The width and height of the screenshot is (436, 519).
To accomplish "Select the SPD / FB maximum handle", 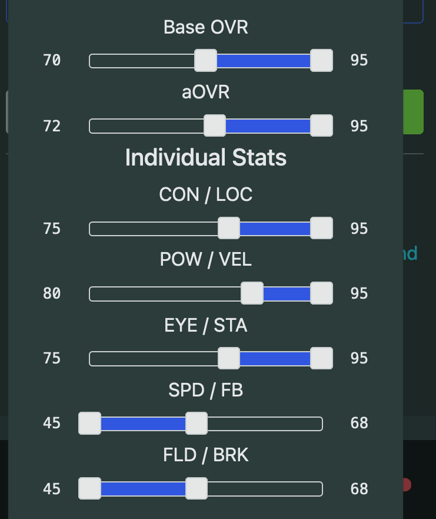I will point(197,423).
